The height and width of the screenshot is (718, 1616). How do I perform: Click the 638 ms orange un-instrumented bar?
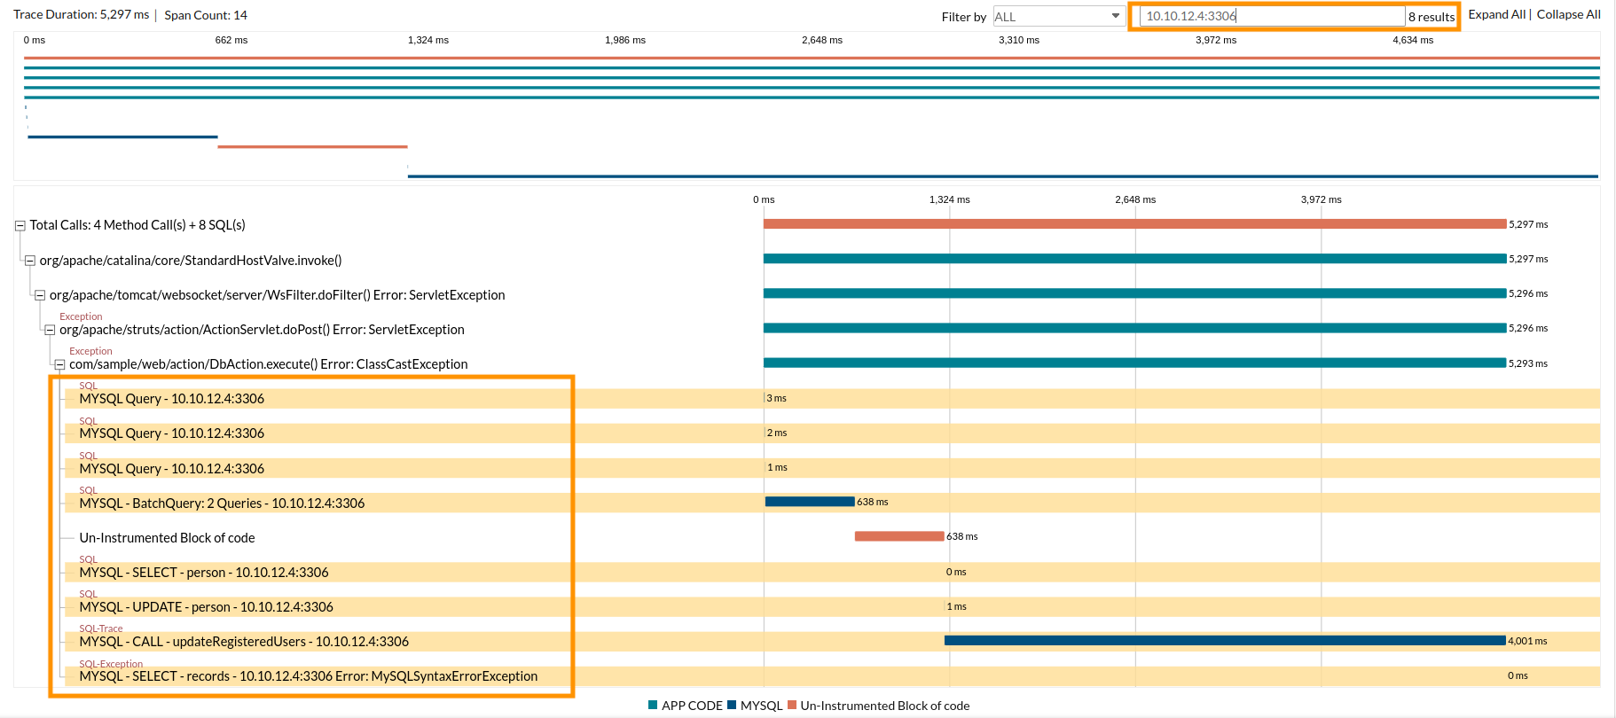click(898, 536)
